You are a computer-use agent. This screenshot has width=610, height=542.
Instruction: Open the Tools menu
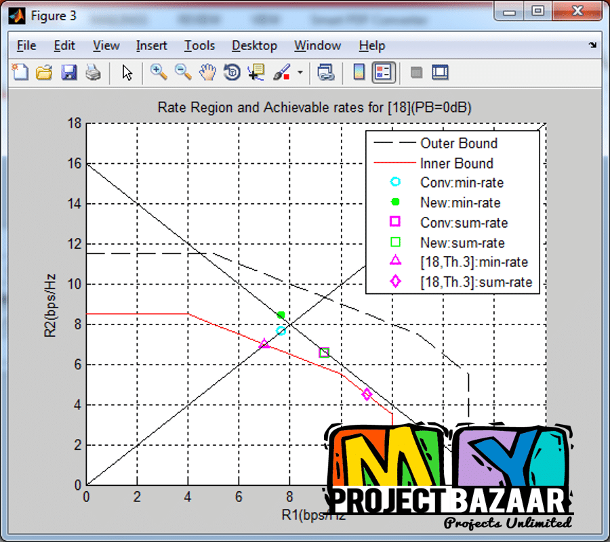[199, 45]
